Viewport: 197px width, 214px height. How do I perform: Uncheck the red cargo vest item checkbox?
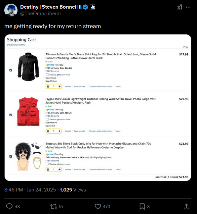tap(11, 115)
